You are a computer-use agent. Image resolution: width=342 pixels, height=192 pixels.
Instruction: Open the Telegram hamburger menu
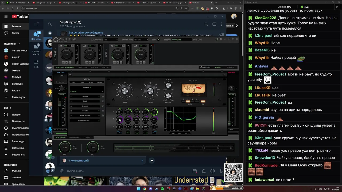click(x=36, y=24)
